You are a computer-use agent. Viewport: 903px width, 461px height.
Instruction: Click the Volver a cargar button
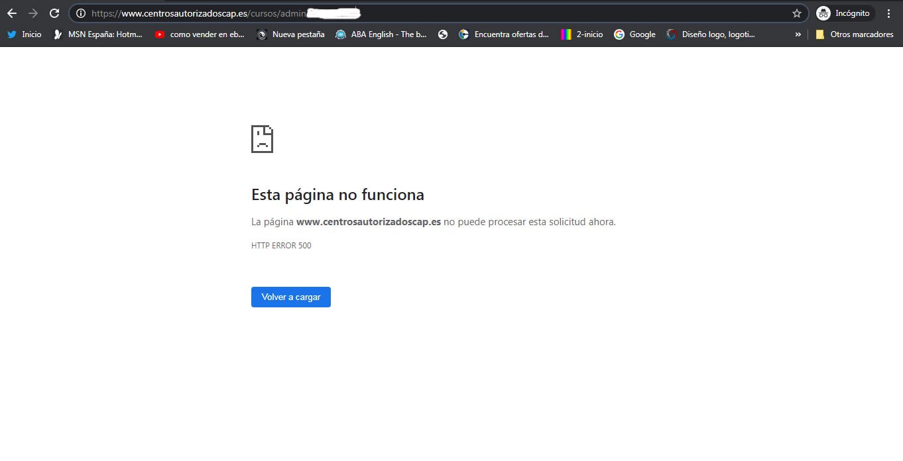pos(291,297)
